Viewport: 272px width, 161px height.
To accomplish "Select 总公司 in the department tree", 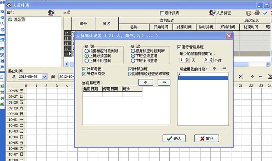I will pos(19,19).
